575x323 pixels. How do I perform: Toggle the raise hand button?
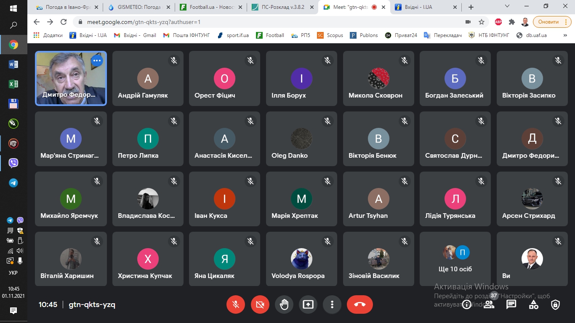284,304
